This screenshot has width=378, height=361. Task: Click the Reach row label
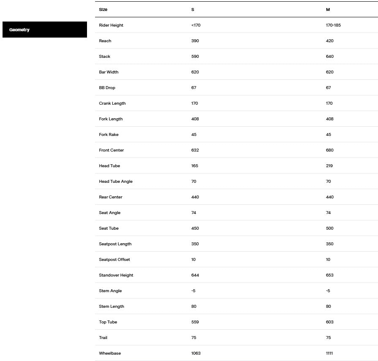tap(105, 41)
